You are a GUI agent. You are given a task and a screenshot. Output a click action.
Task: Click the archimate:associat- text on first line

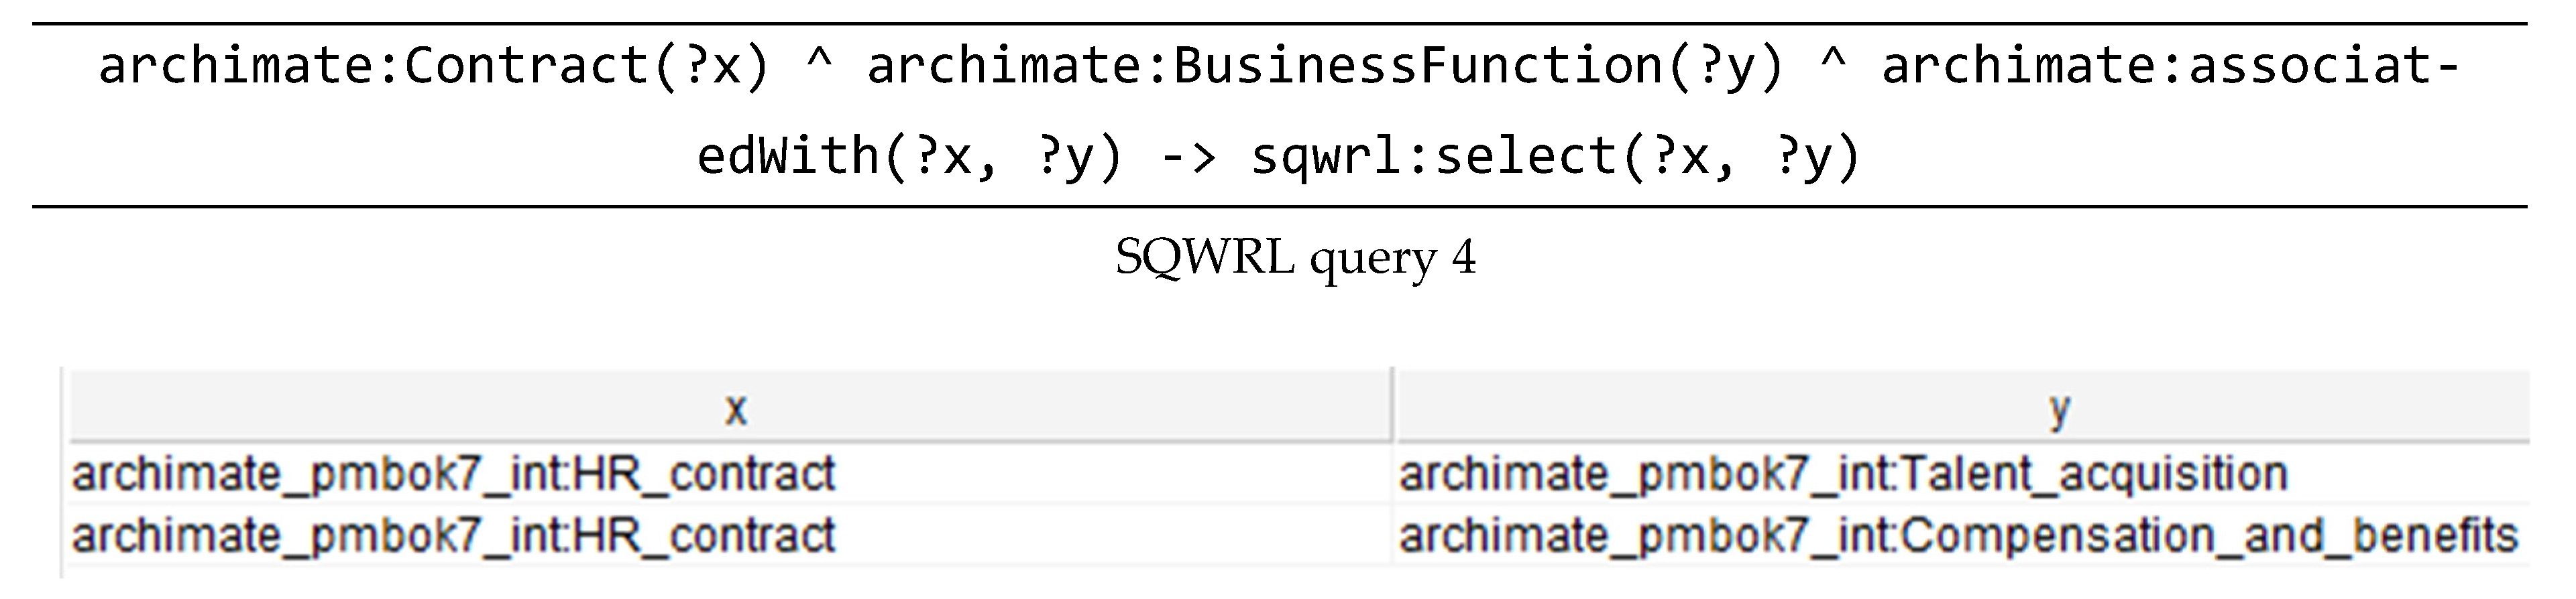coord(2170,67)
